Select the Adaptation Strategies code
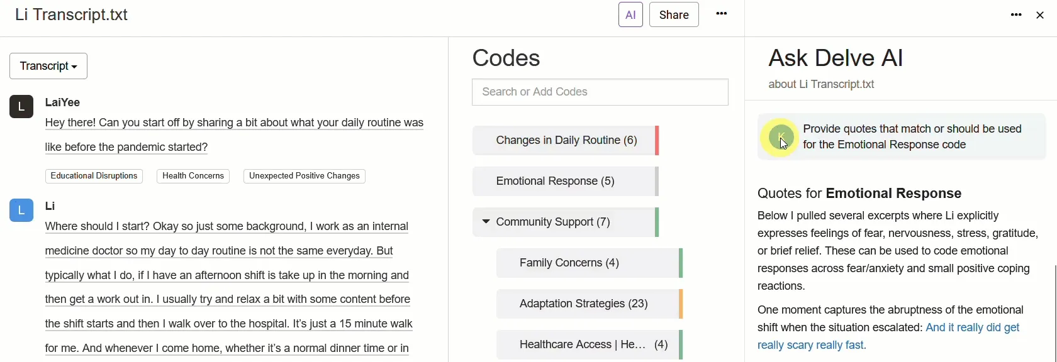The image size is (1057, 362). (x=589, y=304)
